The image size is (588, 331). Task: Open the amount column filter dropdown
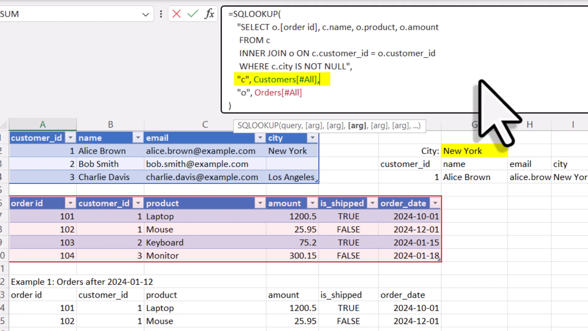pyautogui.click(x=312, y=203)
